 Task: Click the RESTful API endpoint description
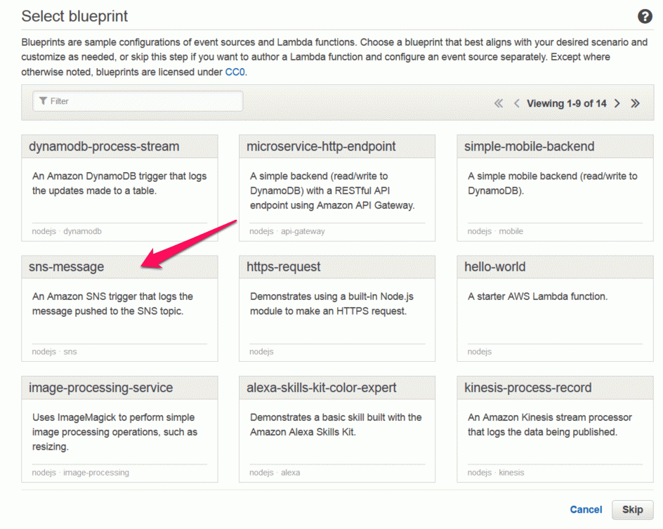pyautogui.click(x=332, y=190)
